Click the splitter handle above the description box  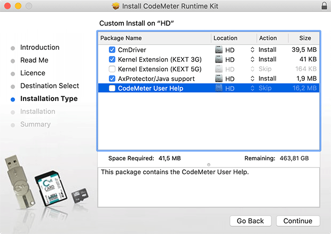(209, 165)
